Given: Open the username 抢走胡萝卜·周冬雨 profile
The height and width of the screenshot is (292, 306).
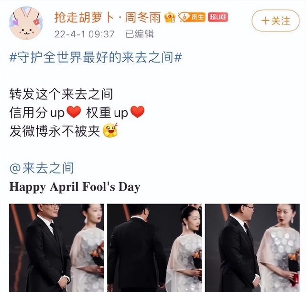Looking at the screenshot, I should (107, 17).
